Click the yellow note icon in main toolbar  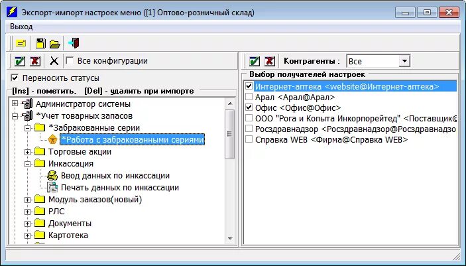(21, 43)
